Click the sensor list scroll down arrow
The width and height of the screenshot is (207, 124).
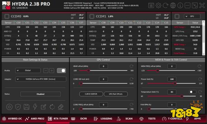pyautogui.click(x=204, y=54)
